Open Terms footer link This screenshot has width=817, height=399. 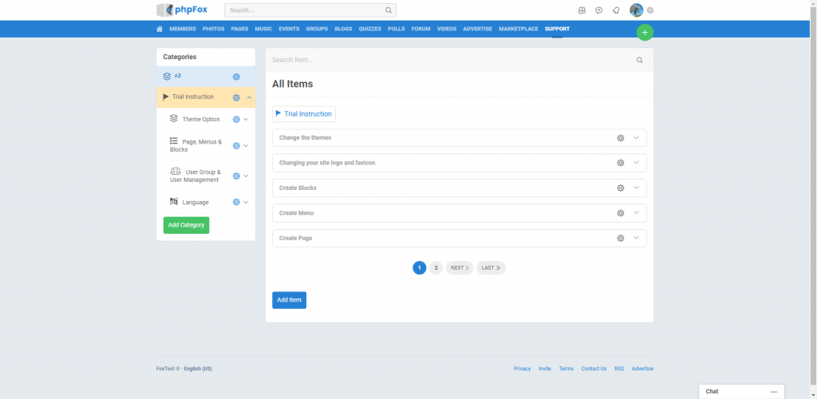[566, 369]
